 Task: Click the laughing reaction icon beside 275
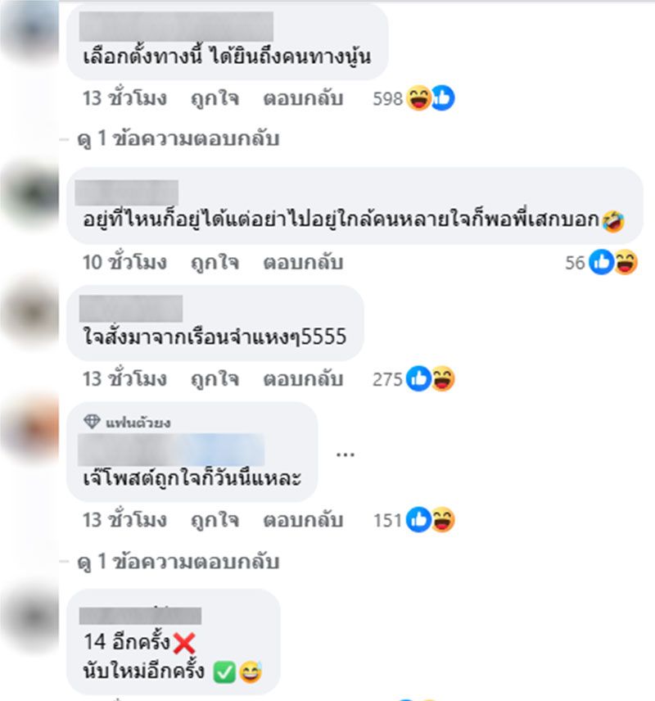[443, 378]
